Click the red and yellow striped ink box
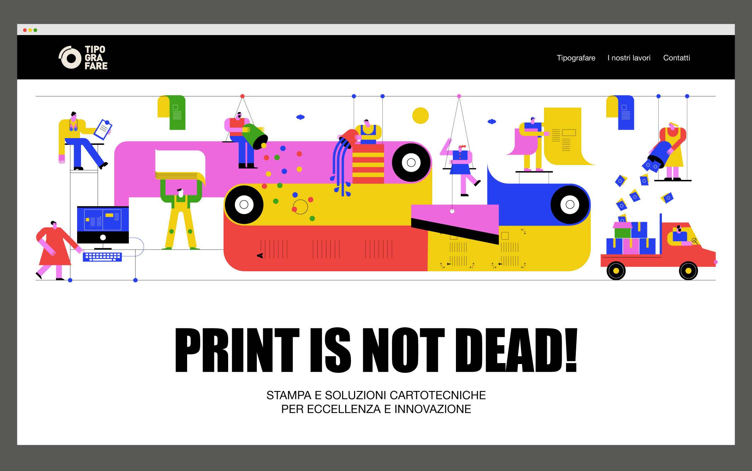The height and width of the screenshot is (471, 752). [x=368, y=164]
